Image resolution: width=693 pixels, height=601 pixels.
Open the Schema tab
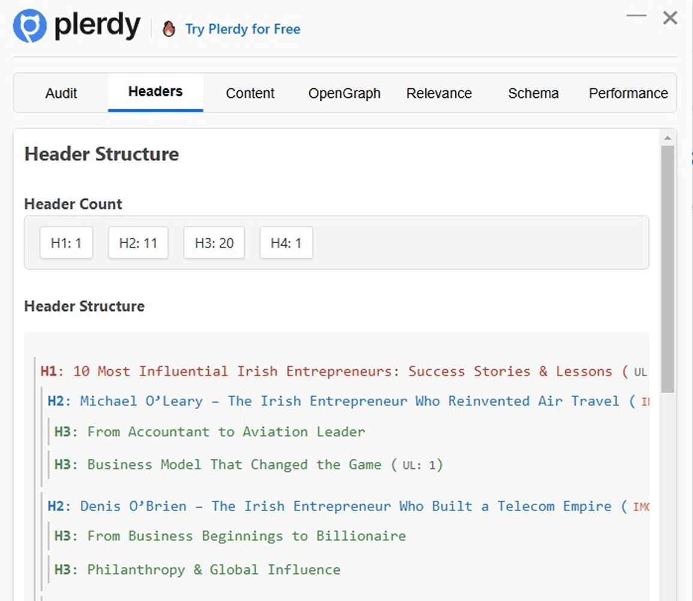pyautogui.click(x=533, y=93)
